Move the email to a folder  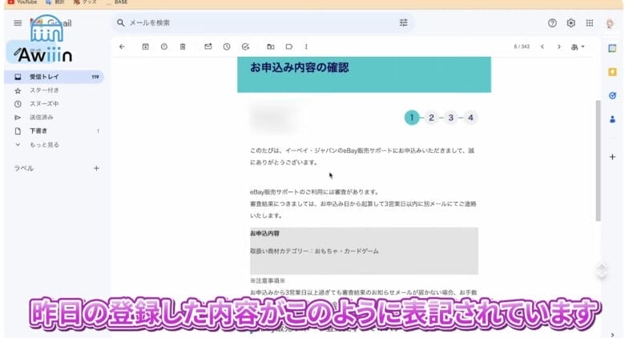click(x=271, y=46)
